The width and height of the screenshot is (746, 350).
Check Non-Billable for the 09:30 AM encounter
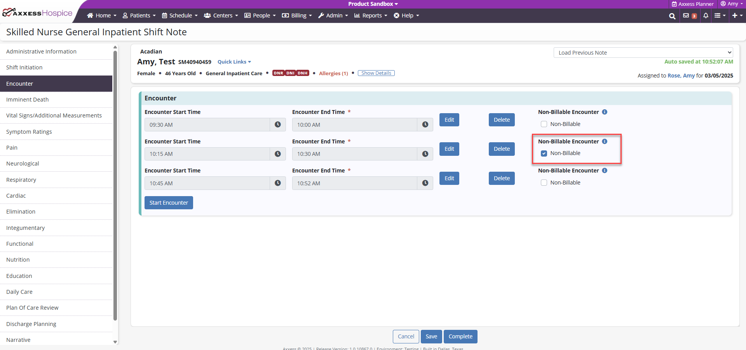(544, 124)
